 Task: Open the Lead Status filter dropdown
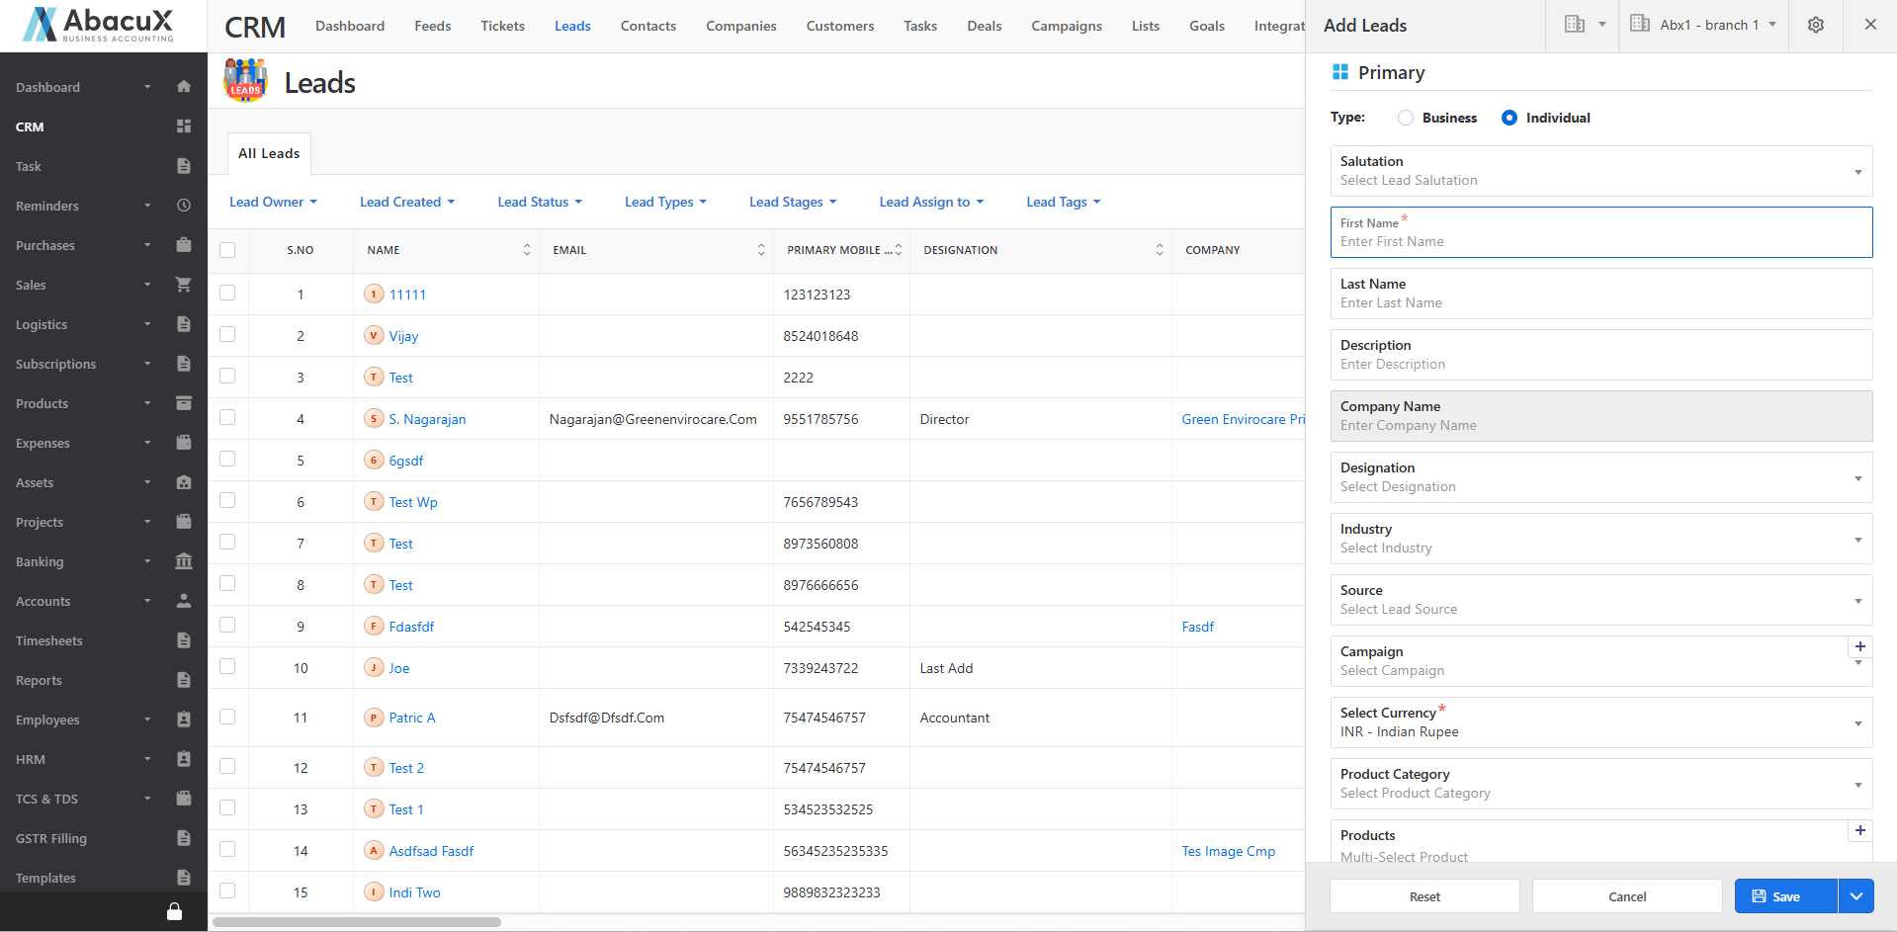click(539, 202)
